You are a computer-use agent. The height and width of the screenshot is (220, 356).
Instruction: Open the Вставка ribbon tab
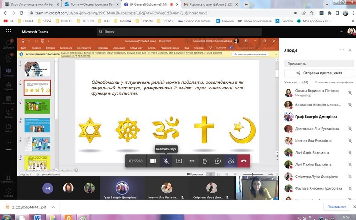50,48
